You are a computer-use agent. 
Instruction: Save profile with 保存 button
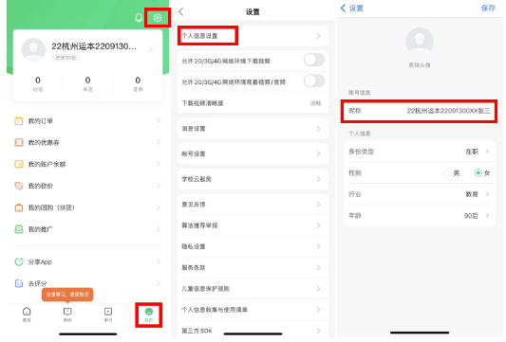pyautogui.click(x=488, y=8)
